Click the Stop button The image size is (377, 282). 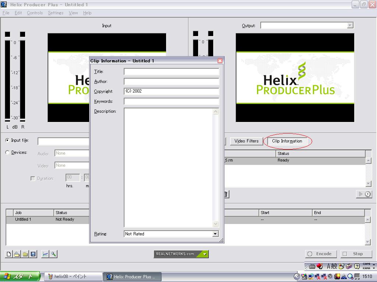pyautogui.click(x=356, y=254)
